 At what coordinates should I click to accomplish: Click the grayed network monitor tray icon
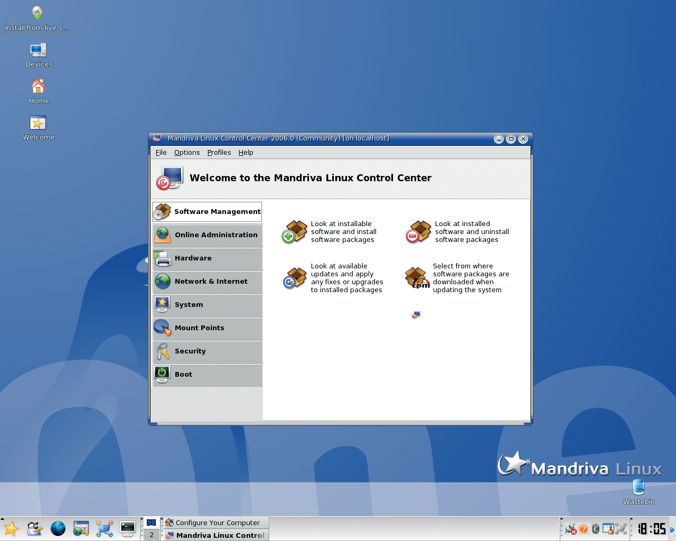tap(621, 529)
